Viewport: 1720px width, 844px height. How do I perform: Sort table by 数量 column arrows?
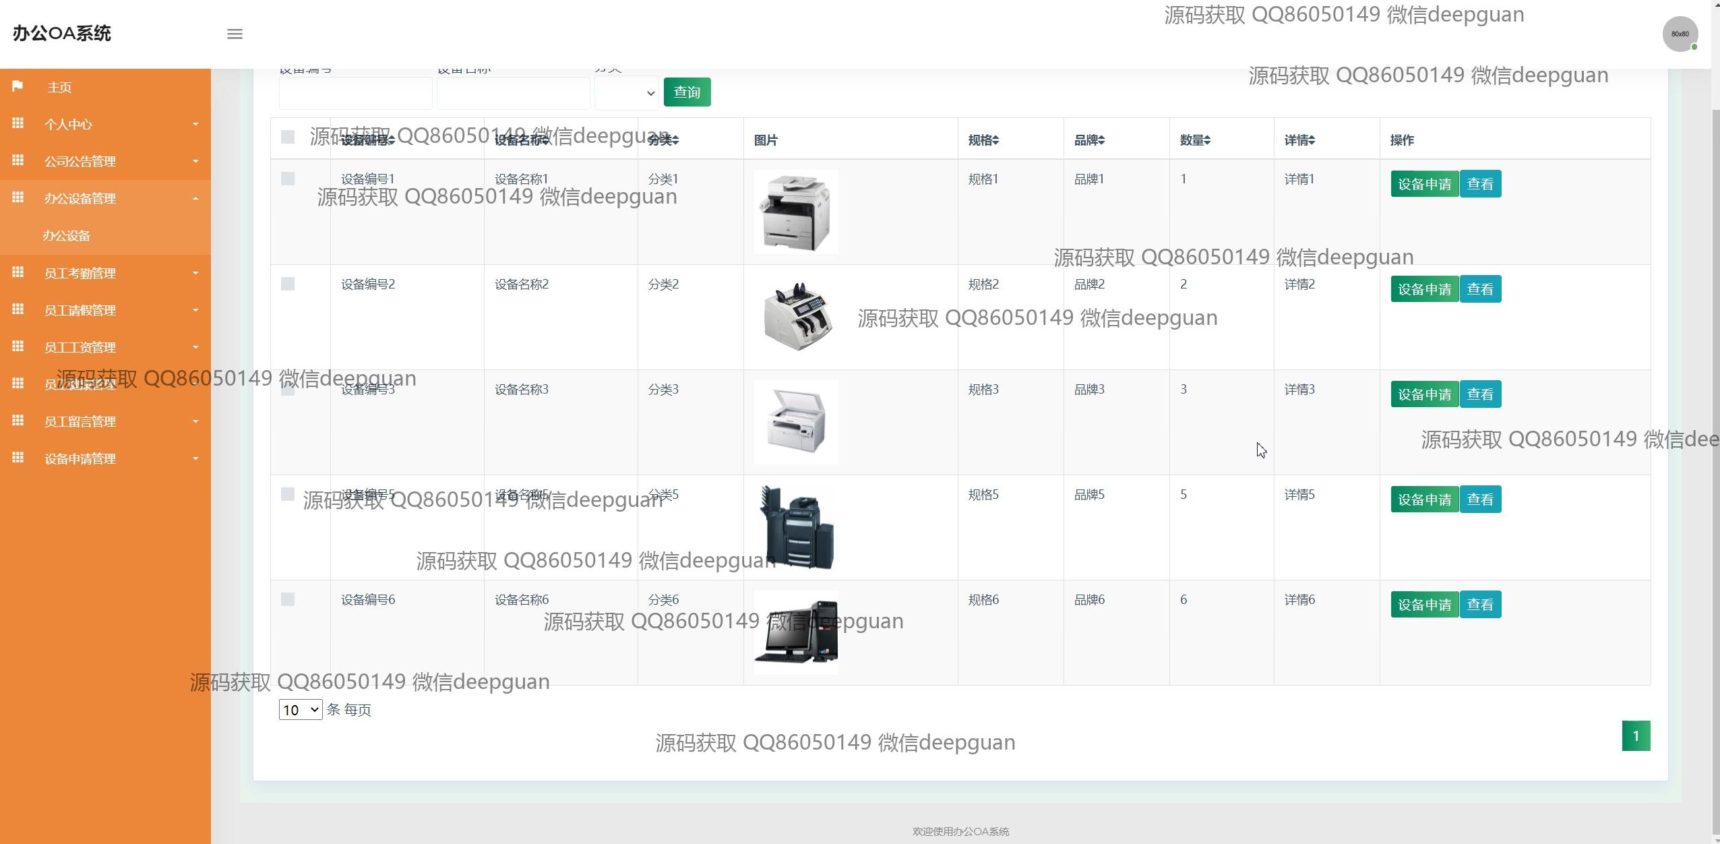tap(1207, 140)
